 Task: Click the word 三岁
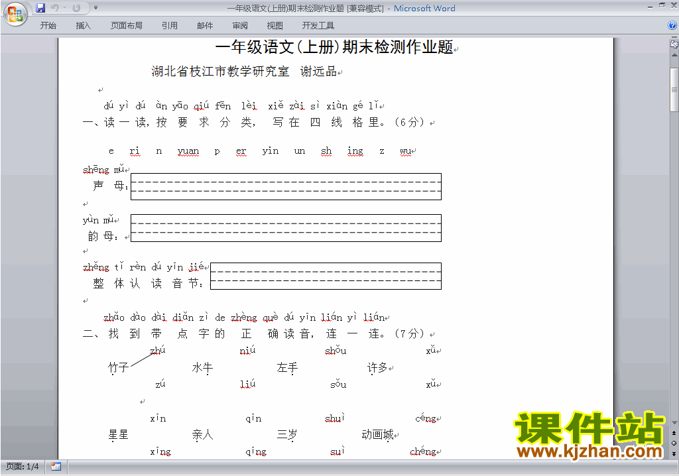[x=287, y=434]
